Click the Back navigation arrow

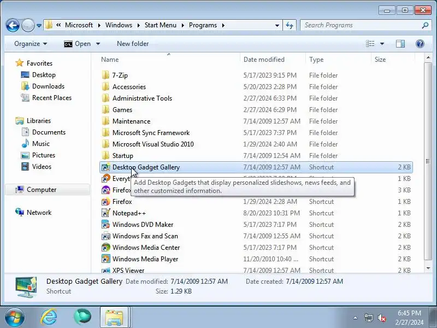point(13,25)
